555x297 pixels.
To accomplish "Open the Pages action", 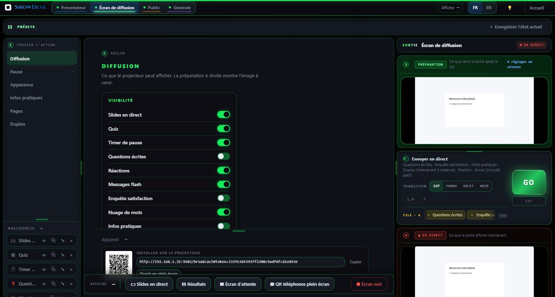I will 42,111.
